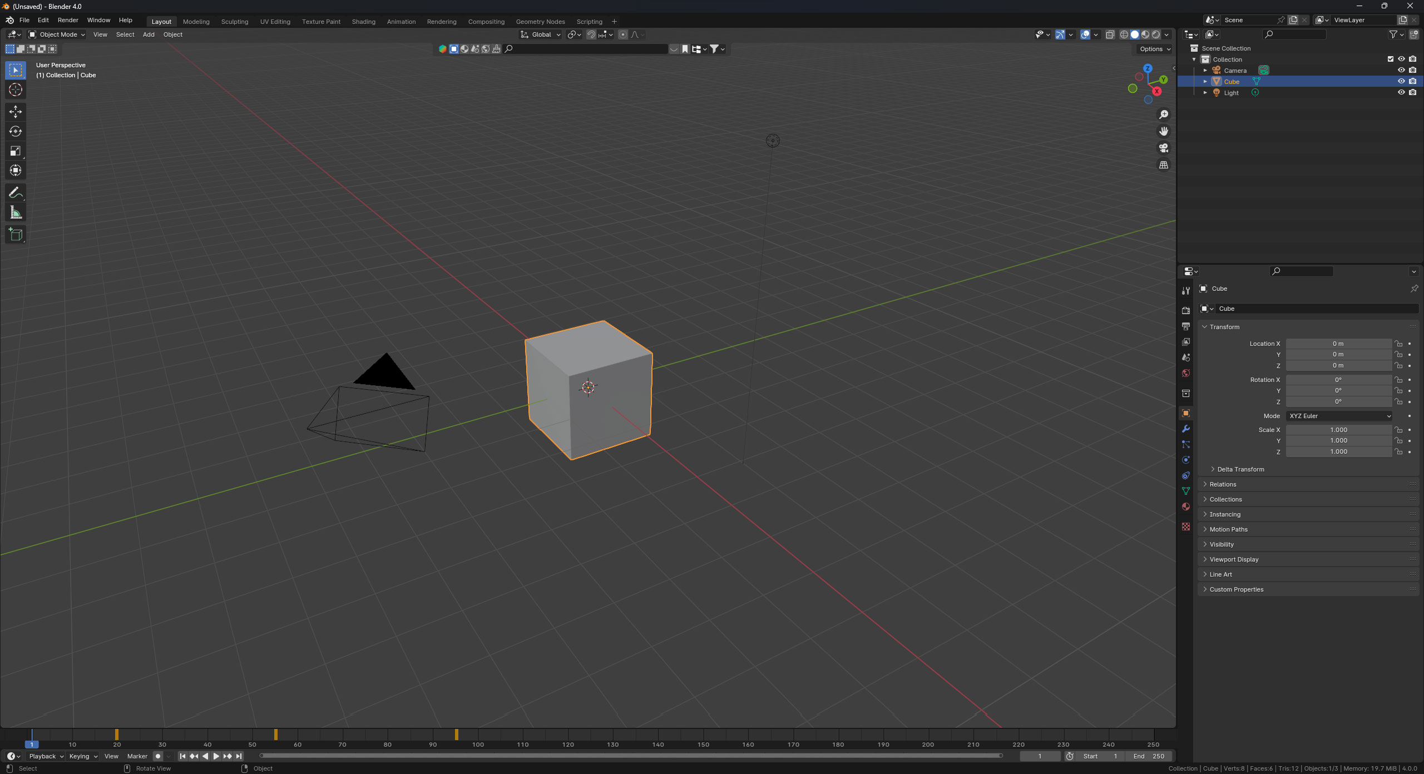This screenshot has height=774, width=1424.
Task: Select the Scale tool
Action: coord(16,151)
